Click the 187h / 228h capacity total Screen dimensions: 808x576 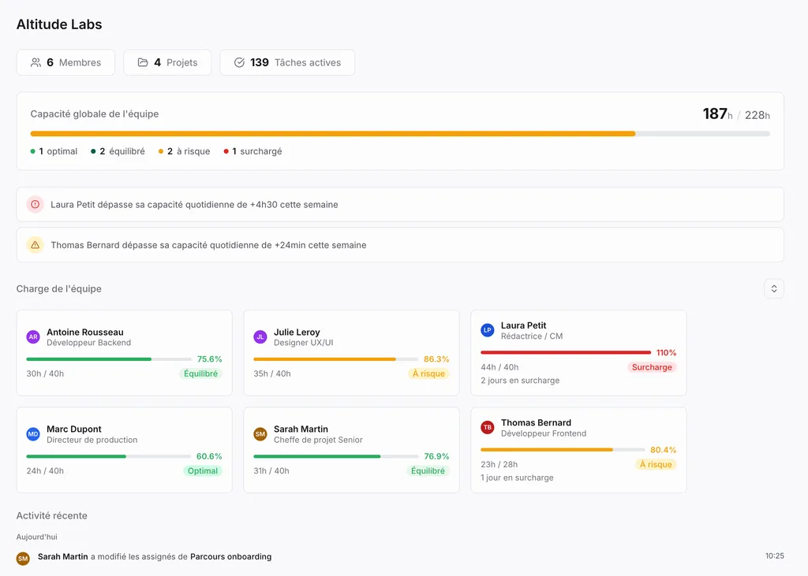coord(736,114)
